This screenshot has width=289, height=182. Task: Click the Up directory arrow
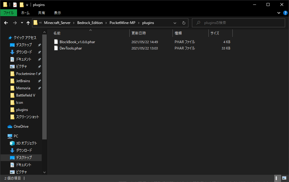click(x=28, y=23)
